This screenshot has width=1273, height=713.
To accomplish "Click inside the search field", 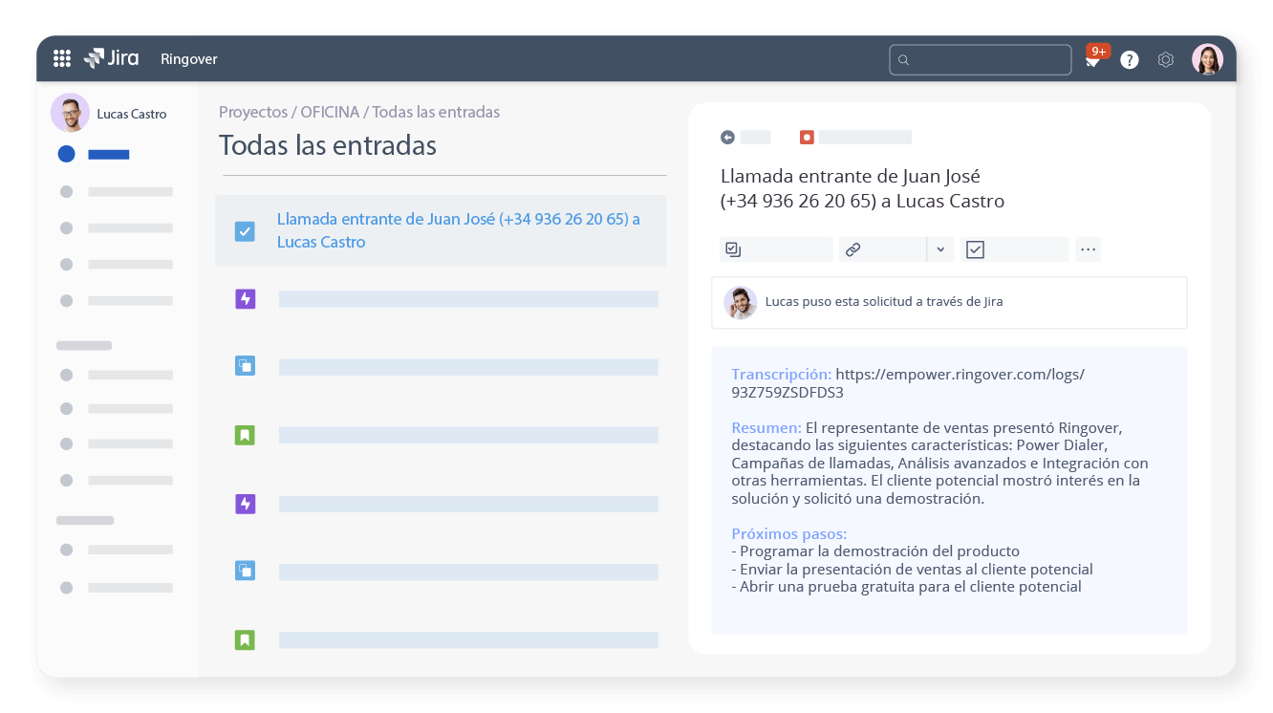I will [980, 59].
